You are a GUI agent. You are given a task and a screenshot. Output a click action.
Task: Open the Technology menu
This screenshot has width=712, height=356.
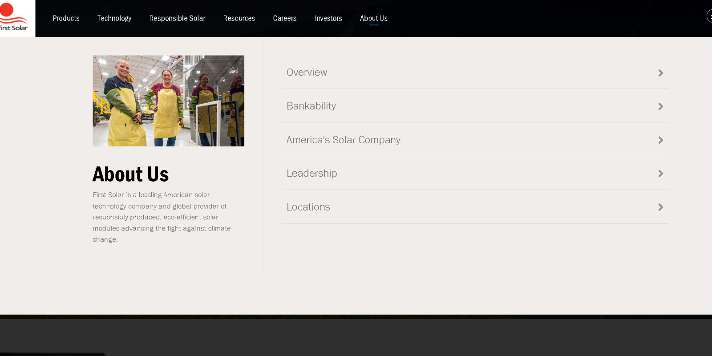(114, 18)
